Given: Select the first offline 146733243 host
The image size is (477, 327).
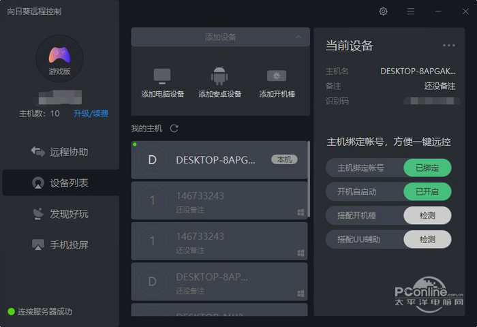Looking at the screenshot, I should pyautogui.click(x=219, y=200).
